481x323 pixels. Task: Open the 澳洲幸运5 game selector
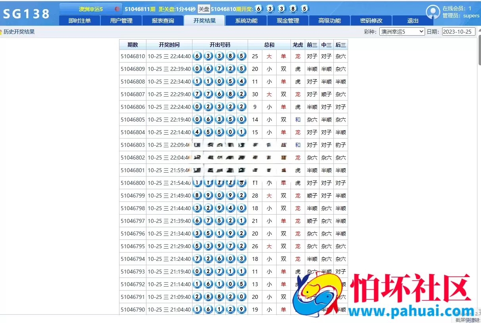tap(90, 9)
